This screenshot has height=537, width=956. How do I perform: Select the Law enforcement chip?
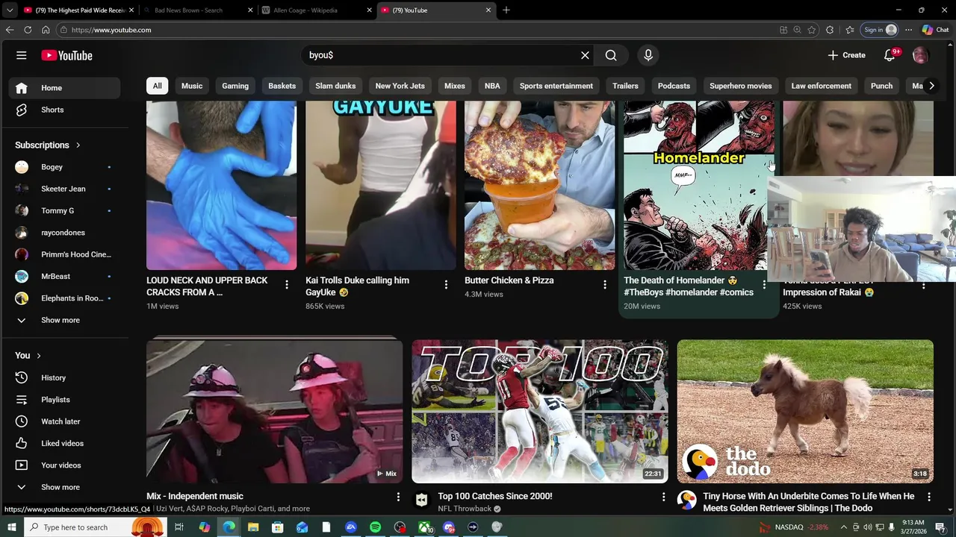(821, 86)
